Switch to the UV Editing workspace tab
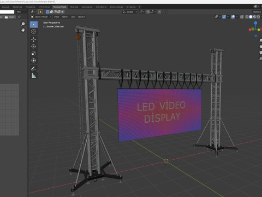 pyautogui.click(x=44, y=7)
